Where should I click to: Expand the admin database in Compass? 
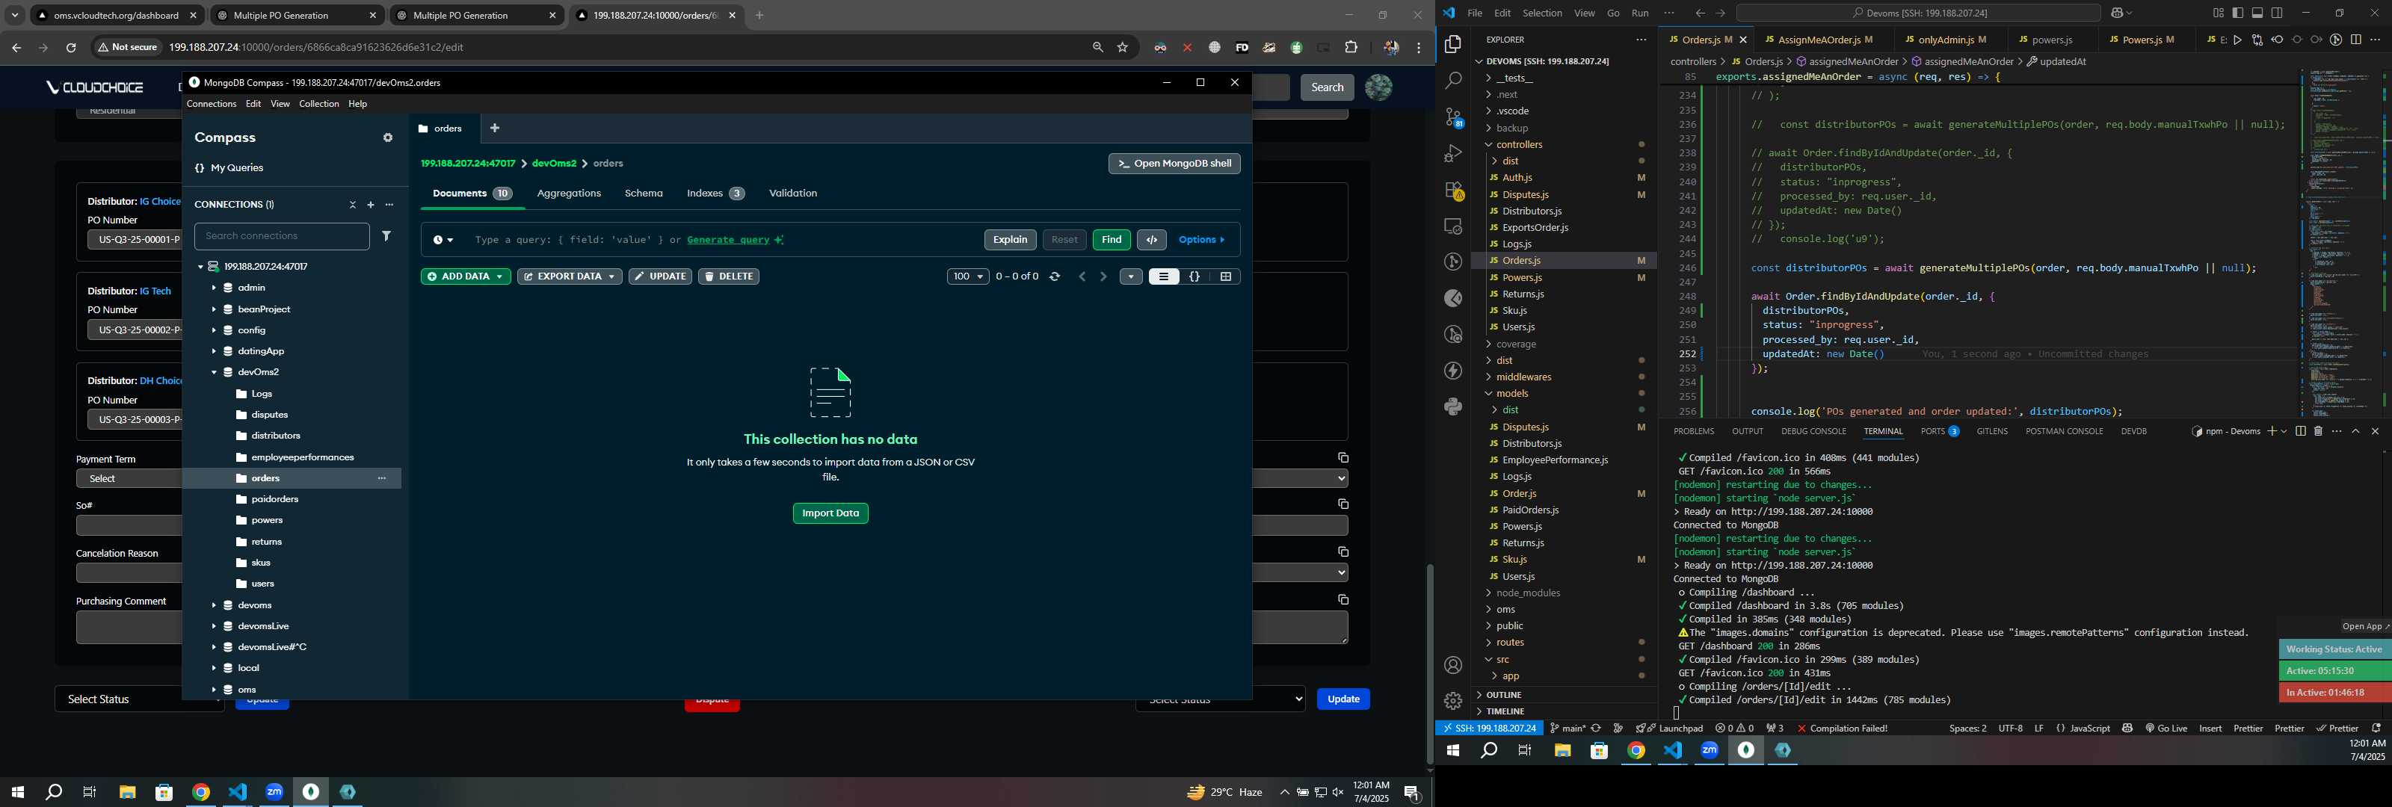[x=214, y=288]
